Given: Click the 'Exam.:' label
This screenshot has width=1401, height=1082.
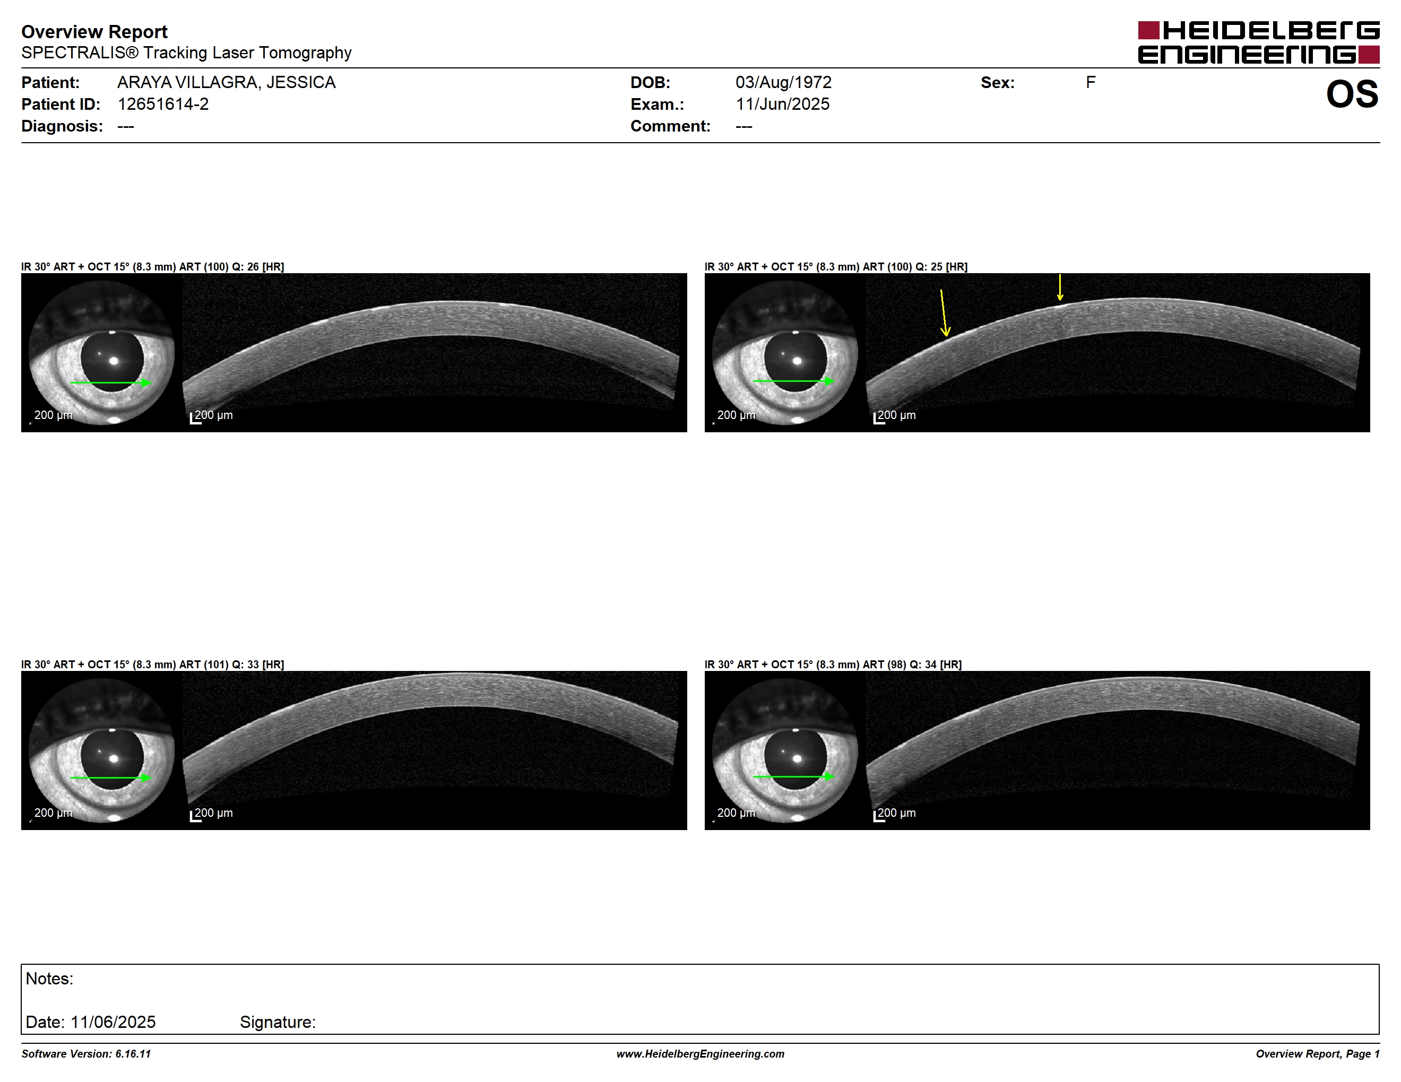Looking at the screenshot, I should (658, 104).
